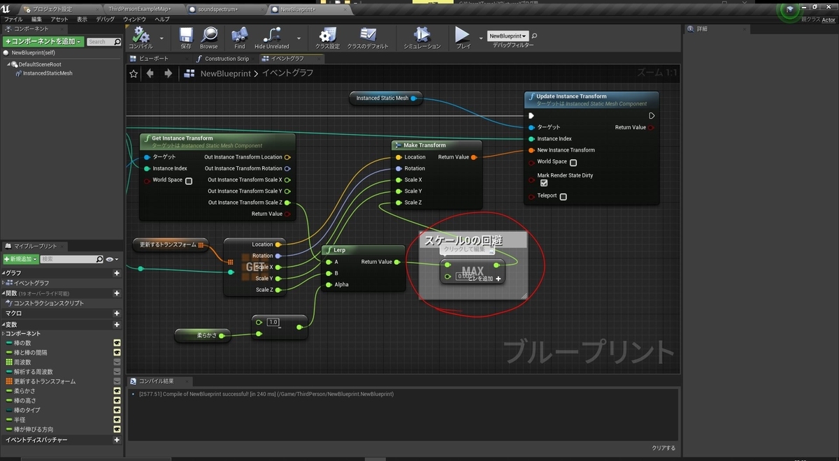Screen dimensions: 839x461
Task: Click the クリアする button in compile results
Action: (664, 448)
